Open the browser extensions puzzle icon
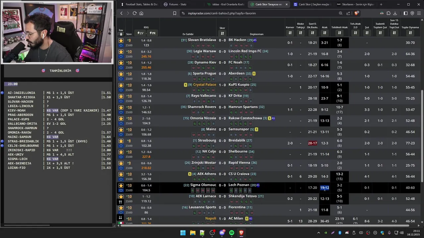The width and height of the screenshot is (424, 238). click(389, 13)
